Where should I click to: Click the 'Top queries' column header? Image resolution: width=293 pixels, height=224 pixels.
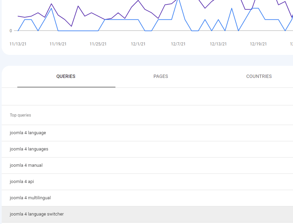(21, 115)
